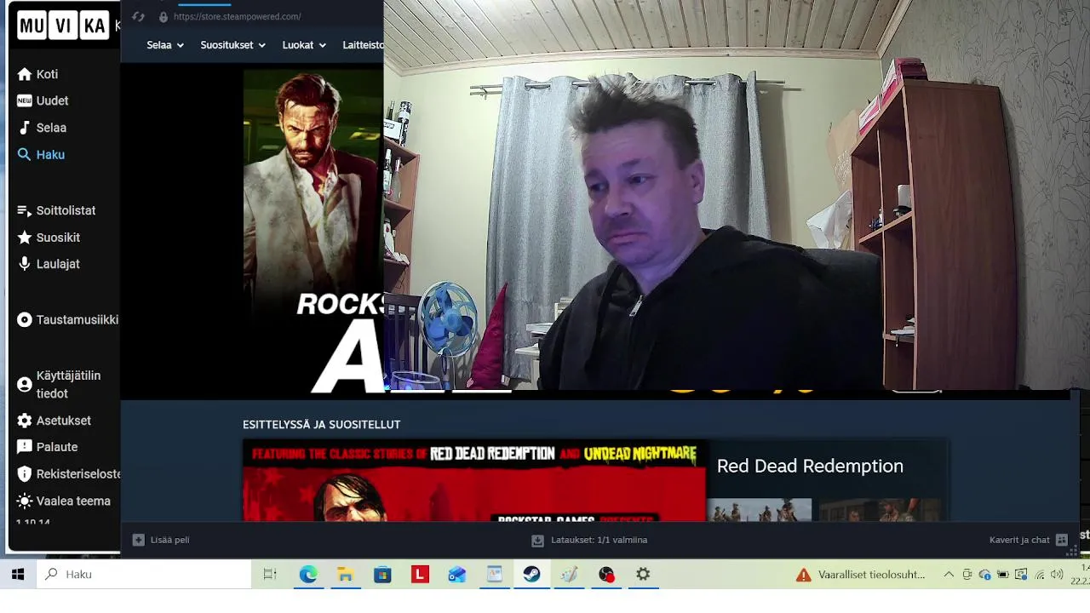The image size is (1090, 613).
Task: Open Uudet new items in Muvika
Action: click(43, 100)
